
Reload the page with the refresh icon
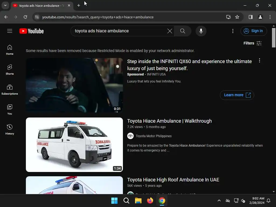coord(25,17)
